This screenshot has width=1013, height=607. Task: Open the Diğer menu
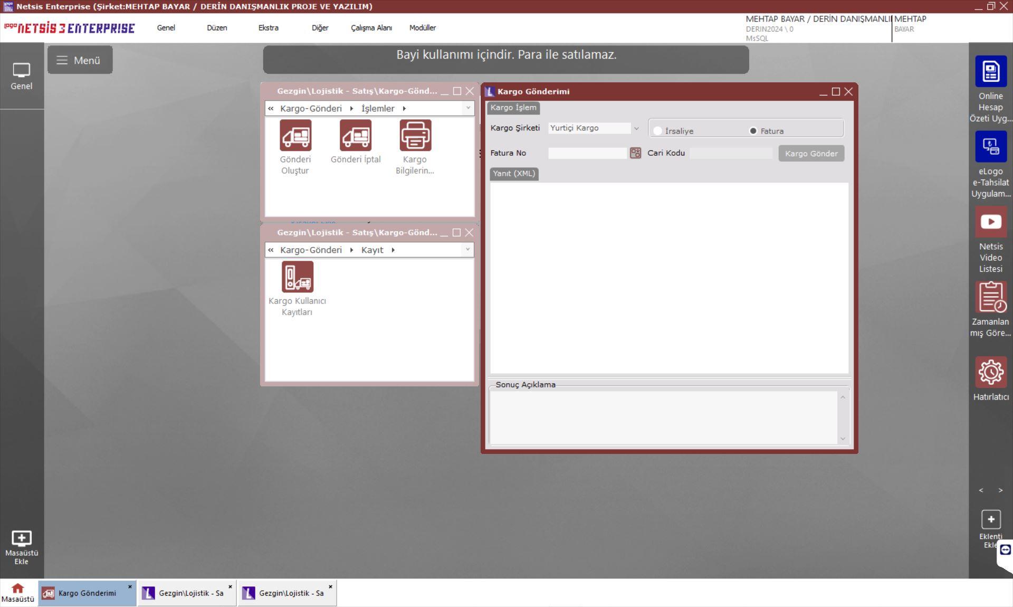pyautogui.click(x=320, y=28)
